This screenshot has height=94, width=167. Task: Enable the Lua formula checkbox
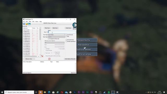pyautogui.click(x=66, y=35)
